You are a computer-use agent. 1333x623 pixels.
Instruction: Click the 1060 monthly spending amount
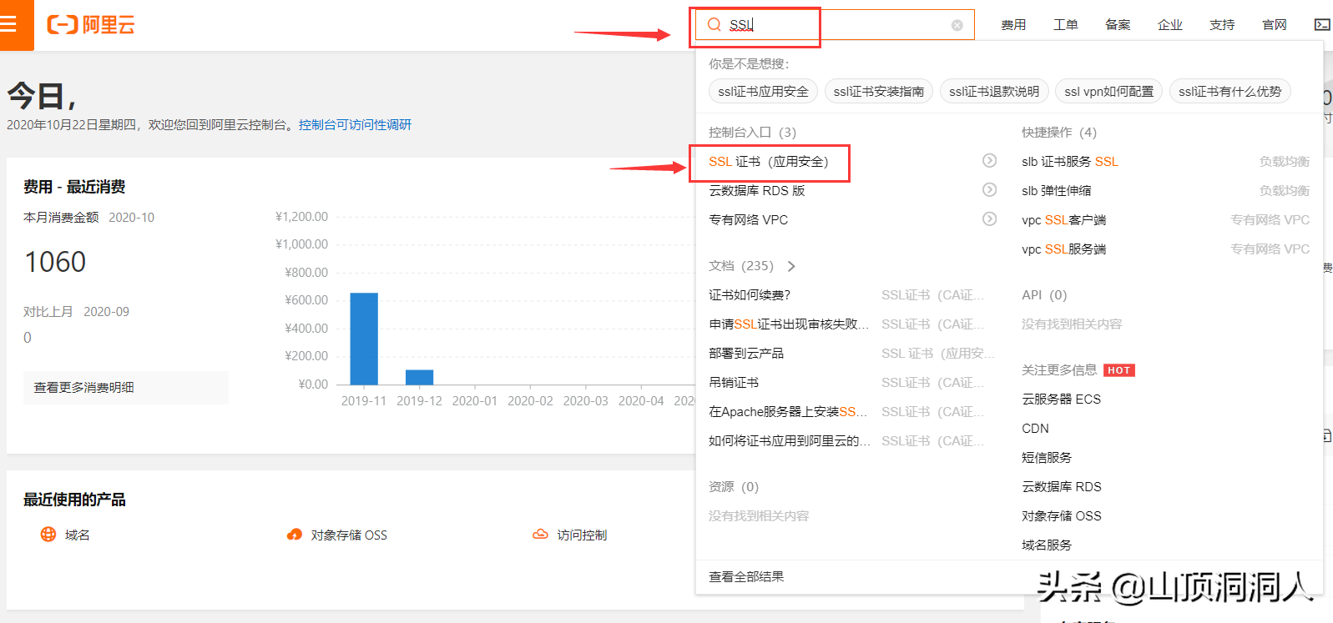pos(55,262)
